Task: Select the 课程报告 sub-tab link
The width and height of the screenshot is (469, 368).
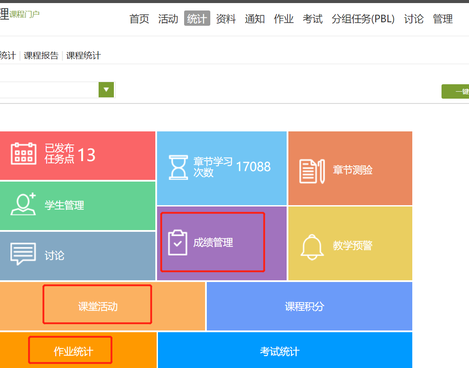Action: click(x=41, y=55)
